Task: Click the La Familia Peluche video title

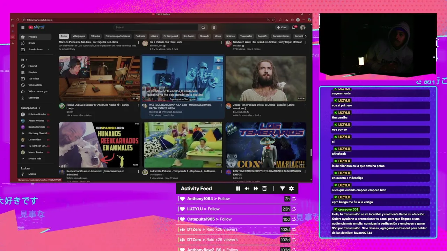Action: [183, 171]
